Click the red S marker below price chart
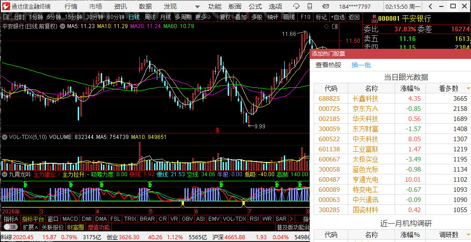 click(217, 131)
